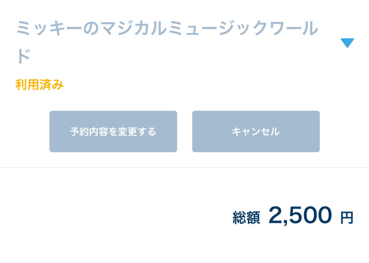Collapse reservation details with the blue arrow
Screen dimensions: 369x263
click(x=347, y=43)
